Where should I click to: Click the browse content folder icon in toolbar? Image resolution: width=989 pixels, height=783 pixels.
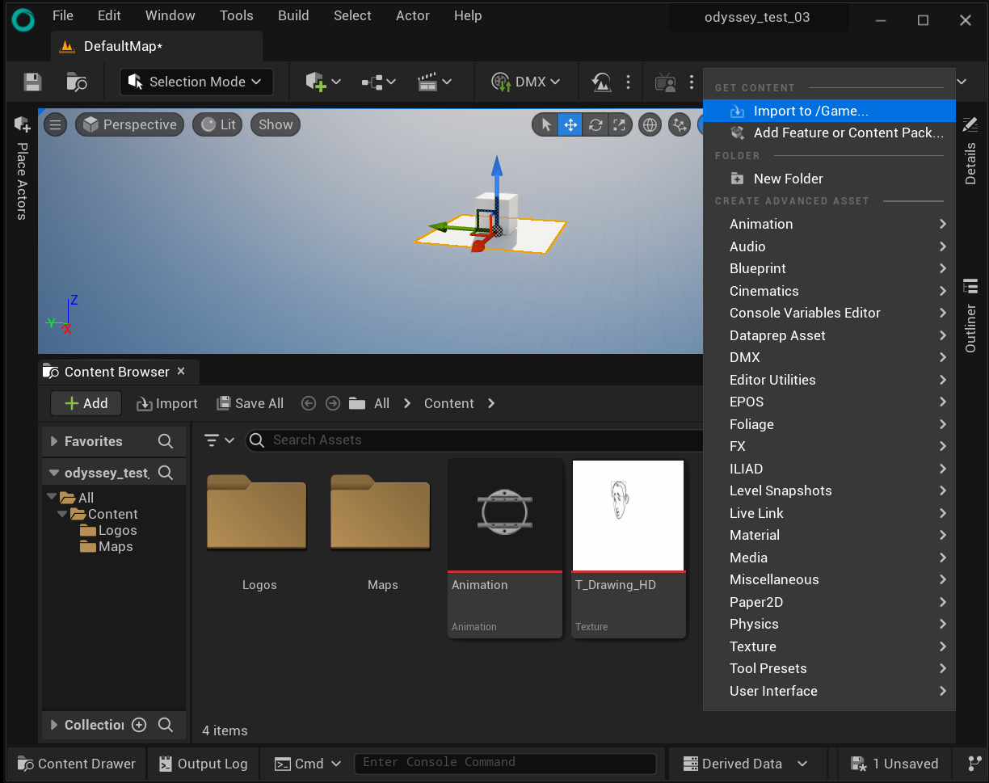point(77,82)
